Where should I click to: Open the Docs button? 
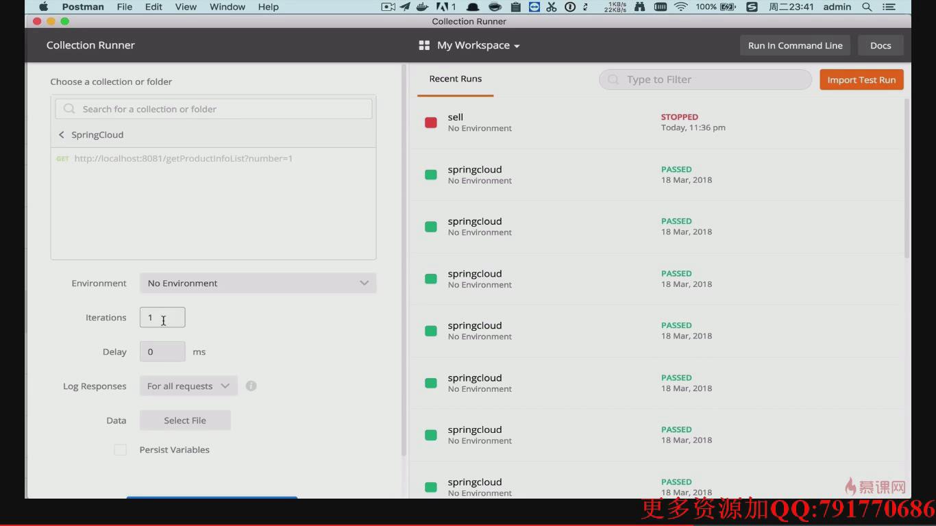[x=880, y=45]
